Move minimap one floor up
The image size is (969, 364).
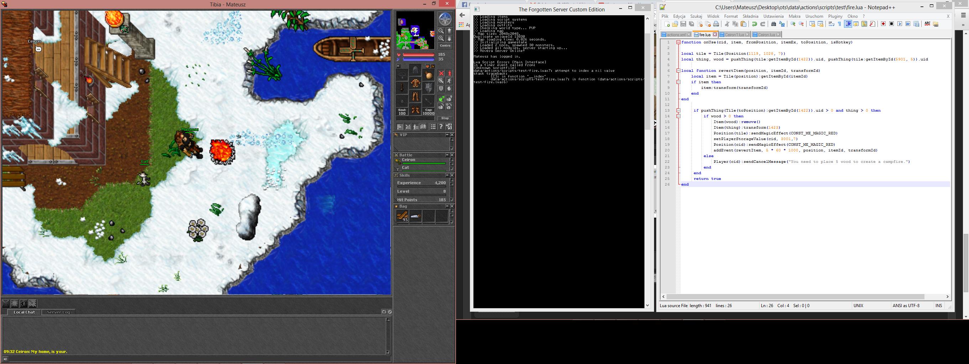[x=450, y=31]
